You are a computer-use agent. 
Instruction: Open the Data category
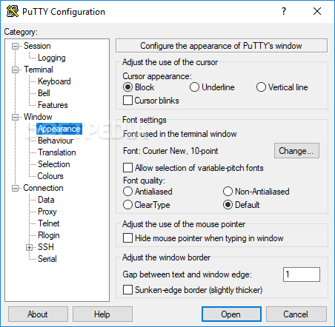(46, 200)
